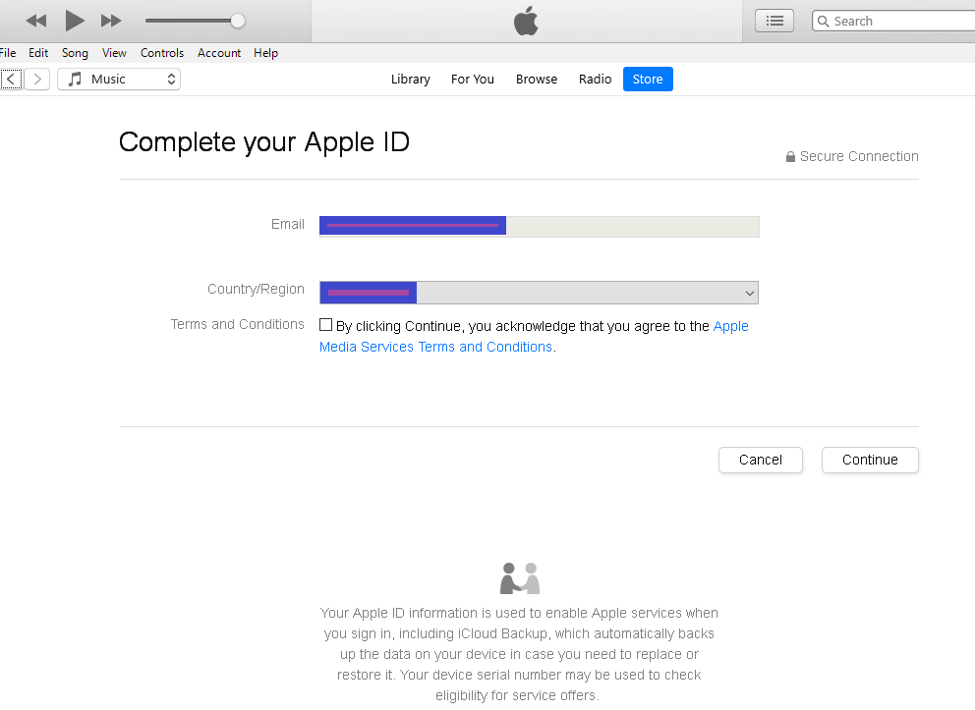975x710 pixels.
Task: Click the Search field
Action: click(893, 22)
